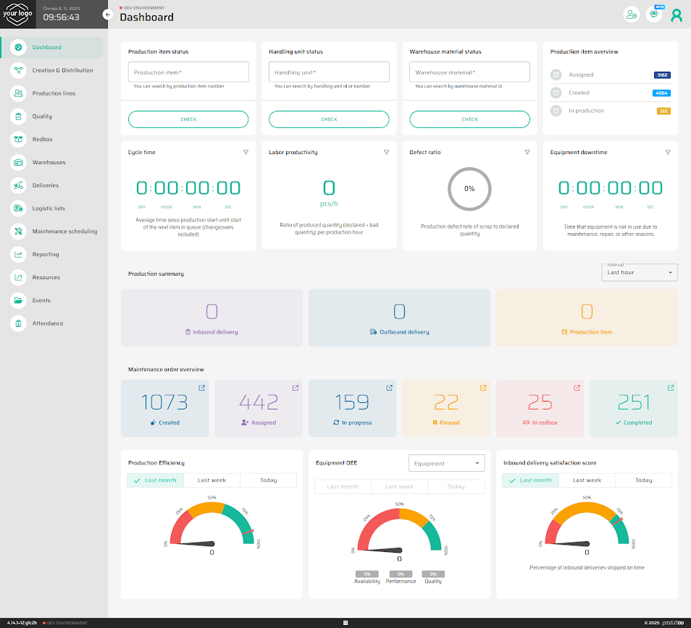Click CHECK under Warehouse material status
The image size is (691, 628).
469,119
